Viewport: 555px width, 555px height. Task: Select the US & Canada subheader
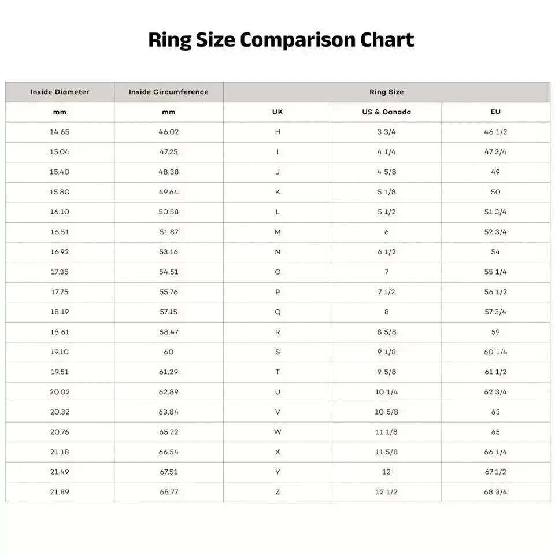pyautogui.click(x=386, y=112)
